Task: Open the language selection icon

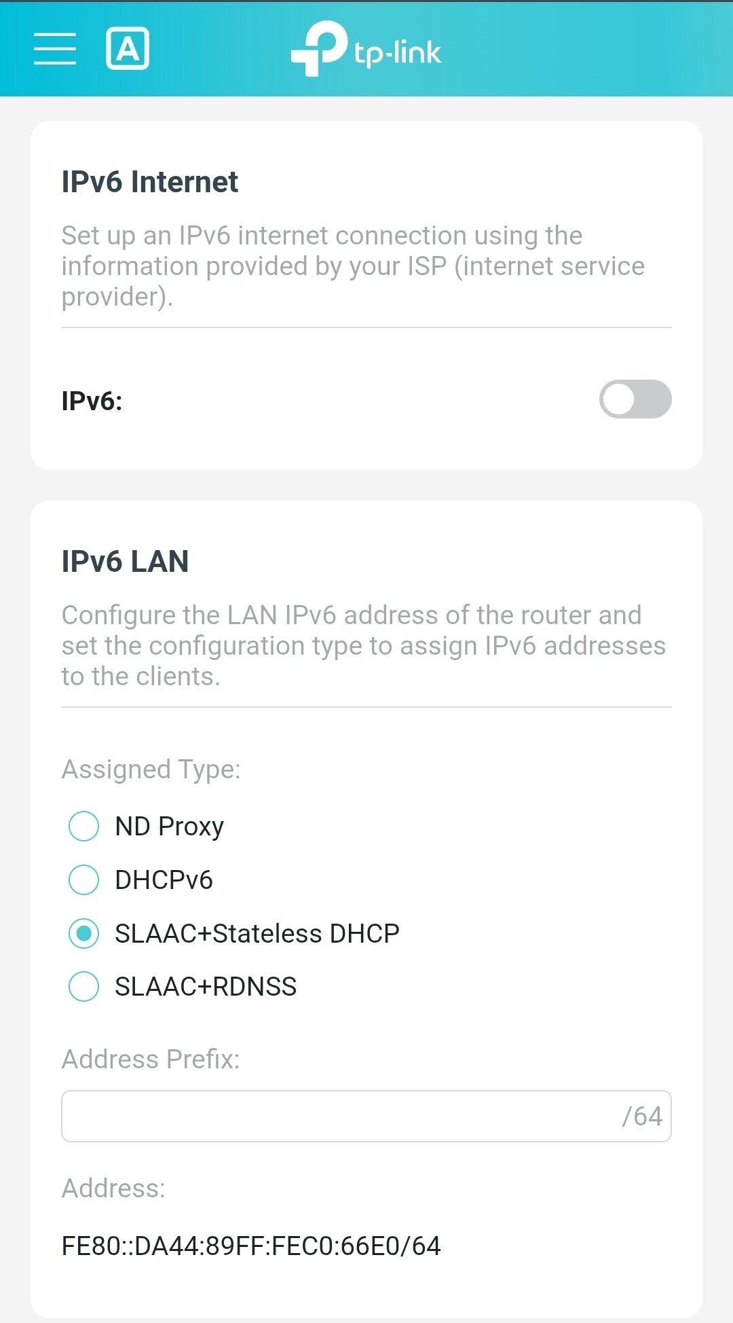Action: tap(128, 49)
